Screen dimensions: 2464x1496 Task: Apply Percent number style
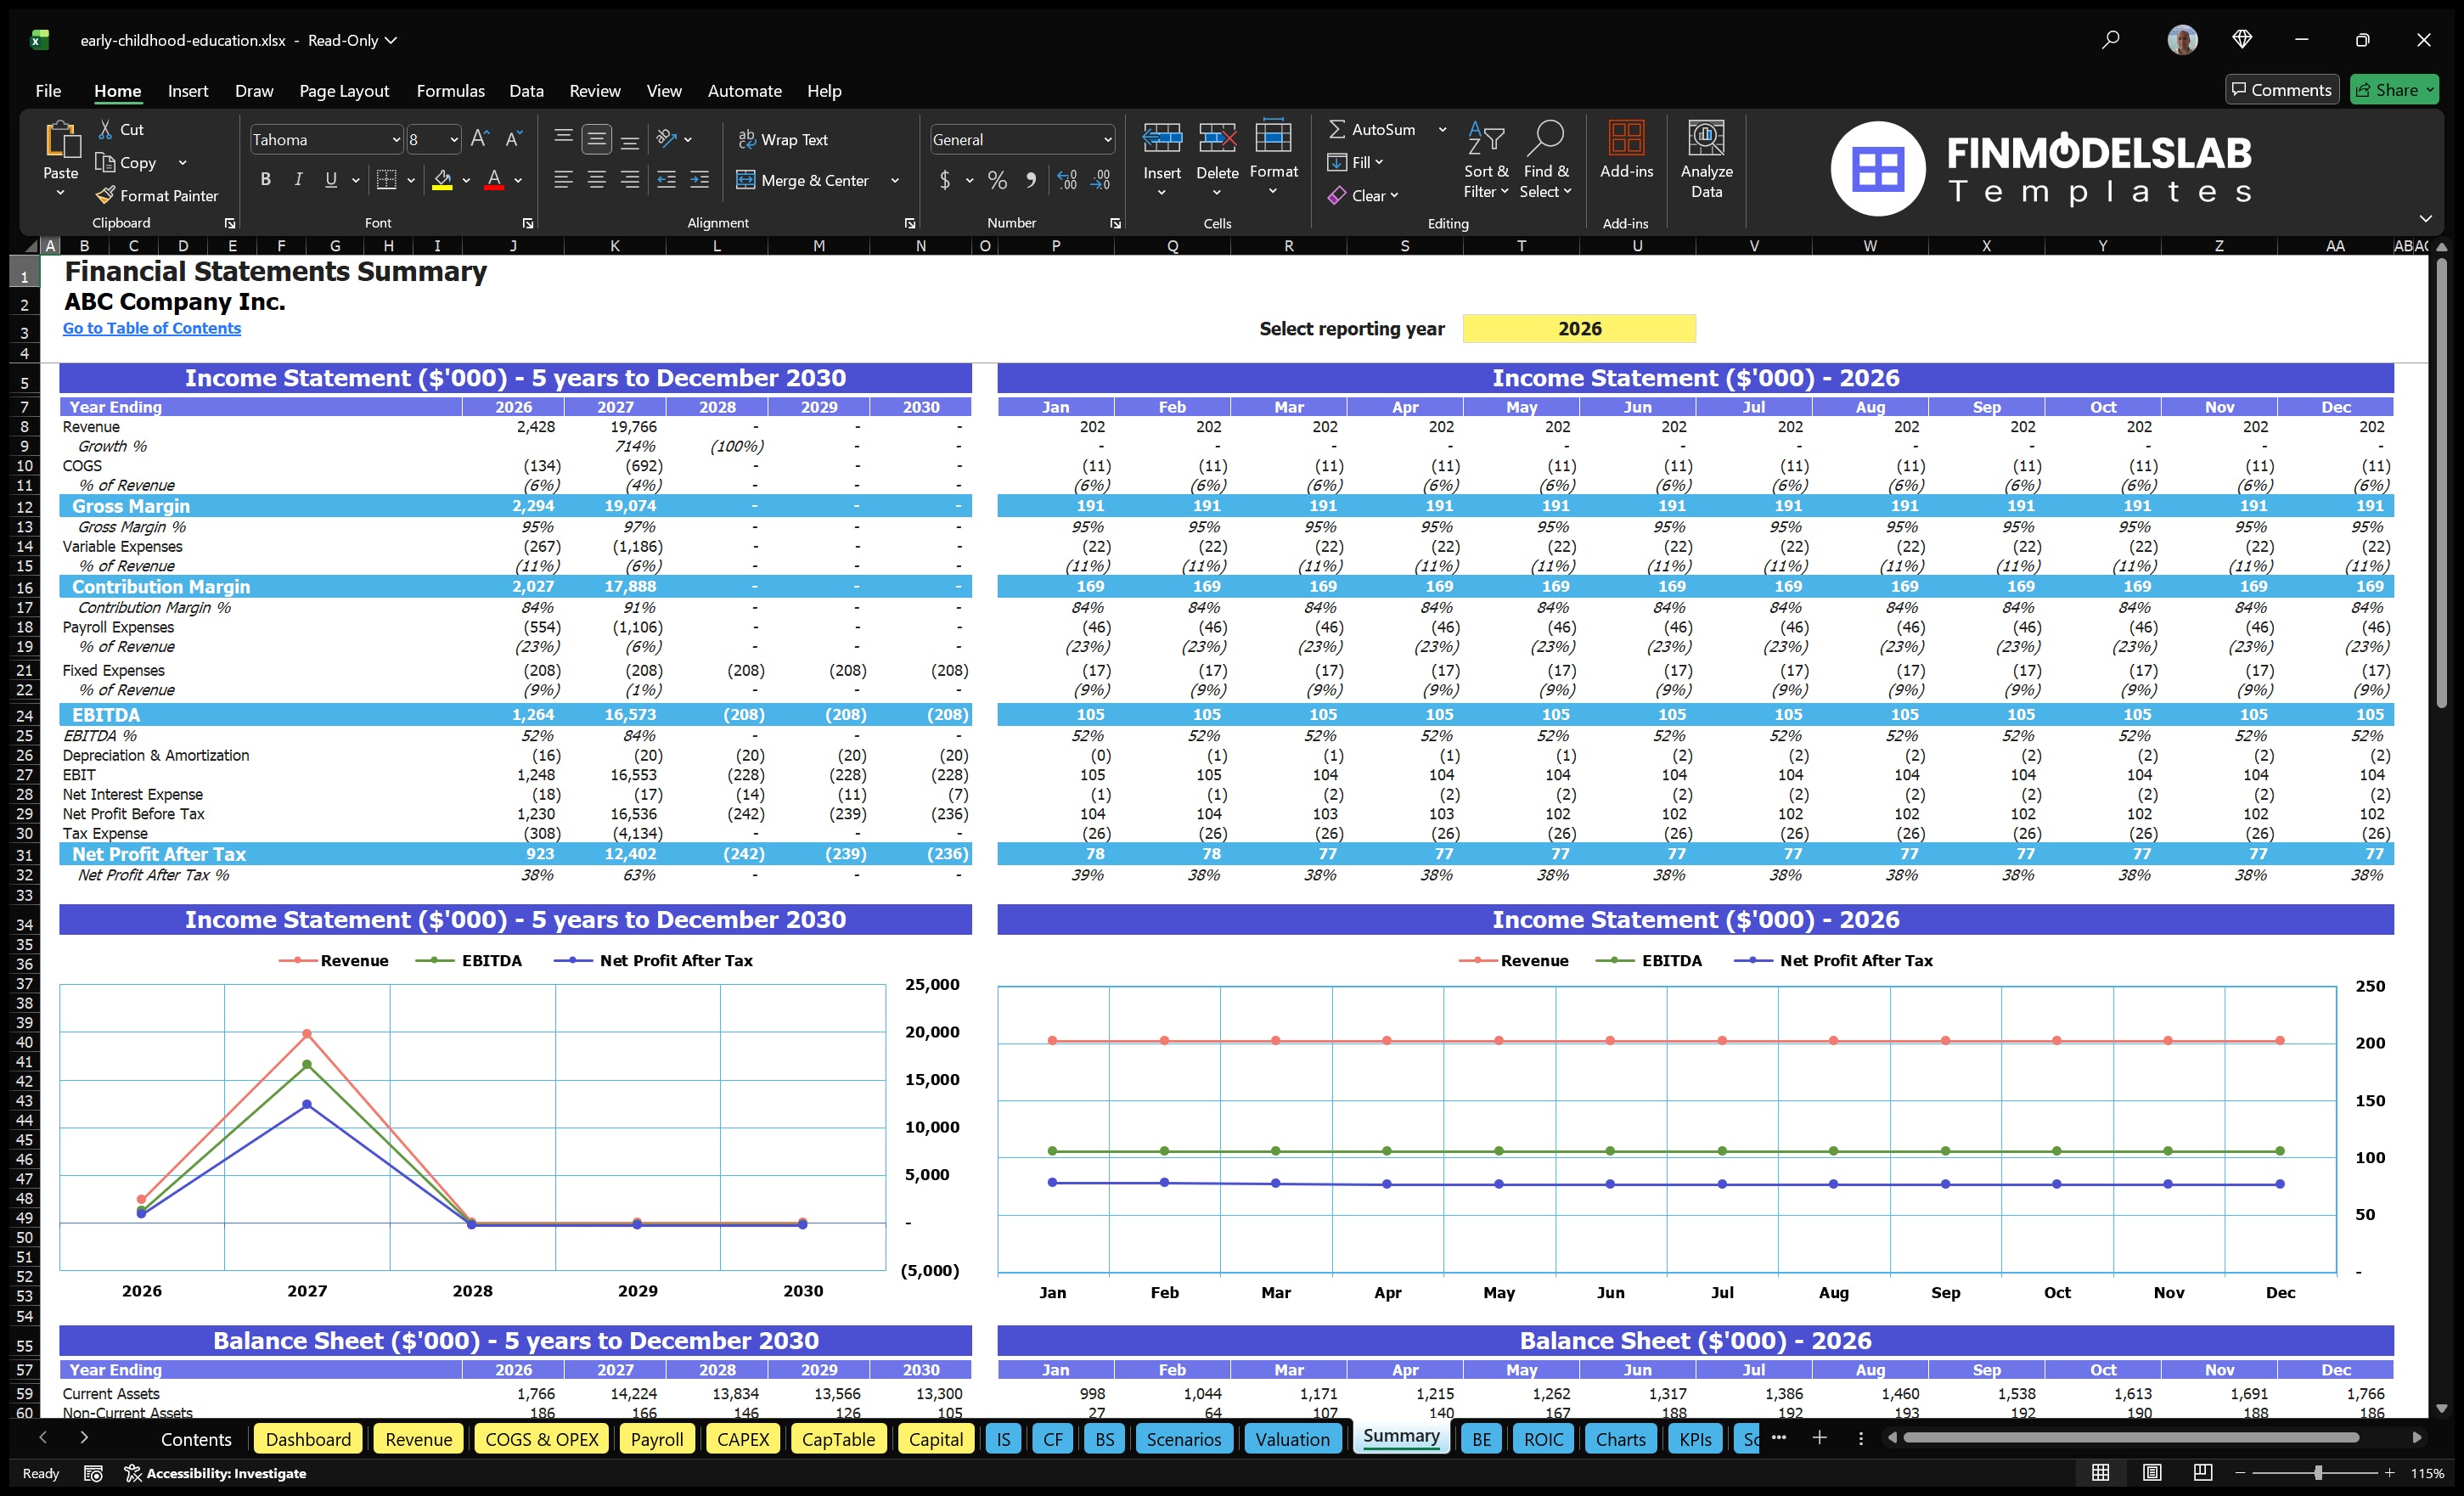997,180
